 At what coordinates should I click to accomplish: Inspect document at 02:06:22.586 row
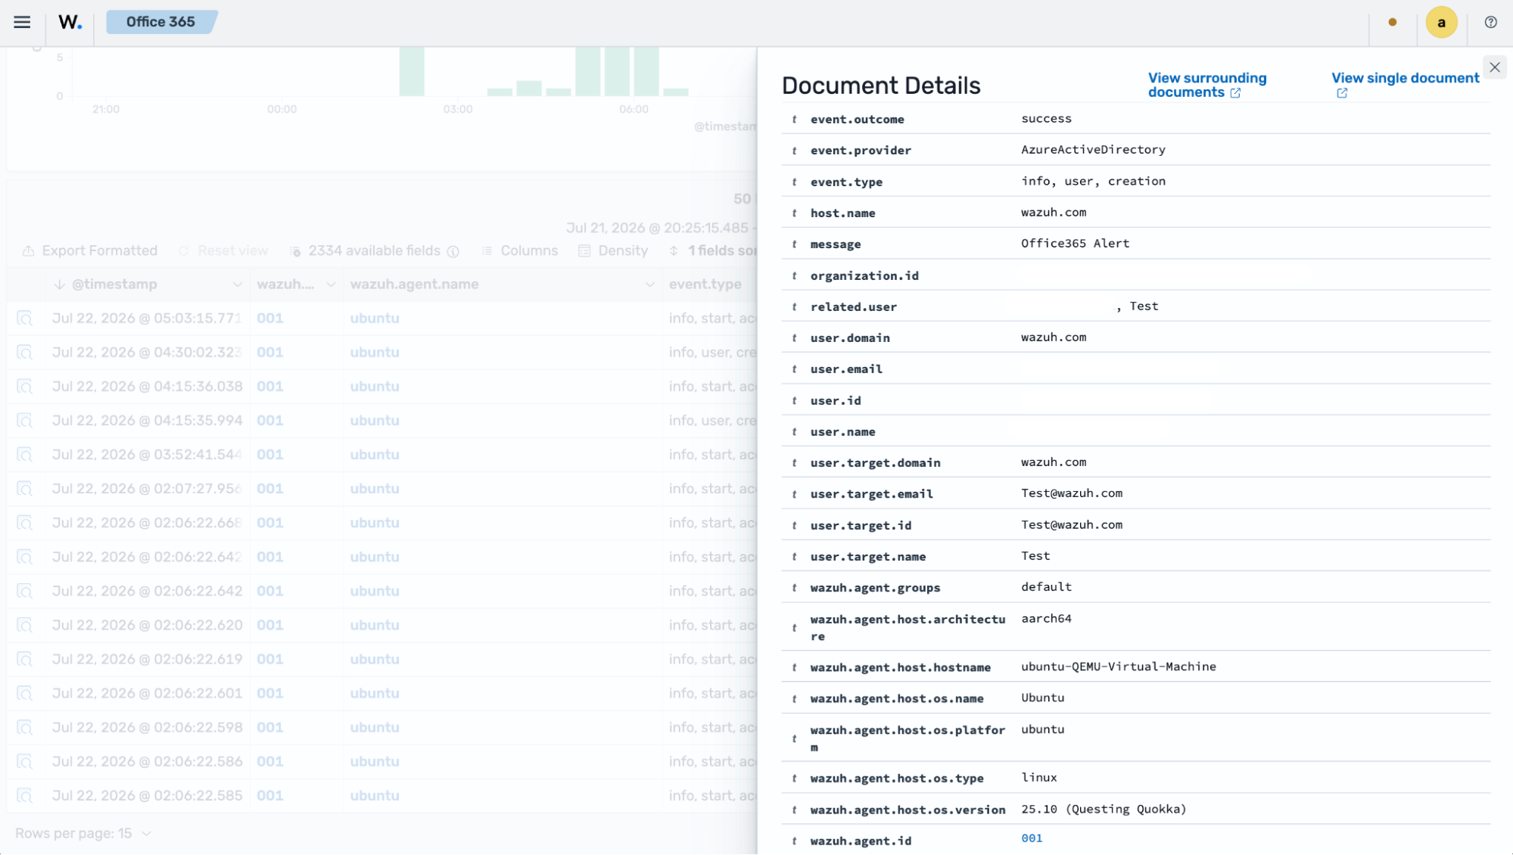25,761
